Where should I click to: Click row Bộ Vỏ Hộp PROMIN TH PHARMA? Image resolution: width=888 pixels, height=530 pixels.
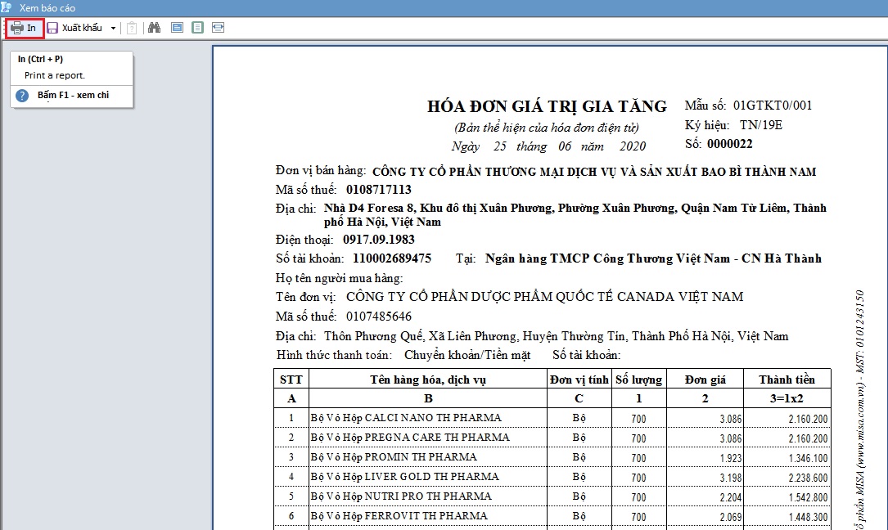552,457
